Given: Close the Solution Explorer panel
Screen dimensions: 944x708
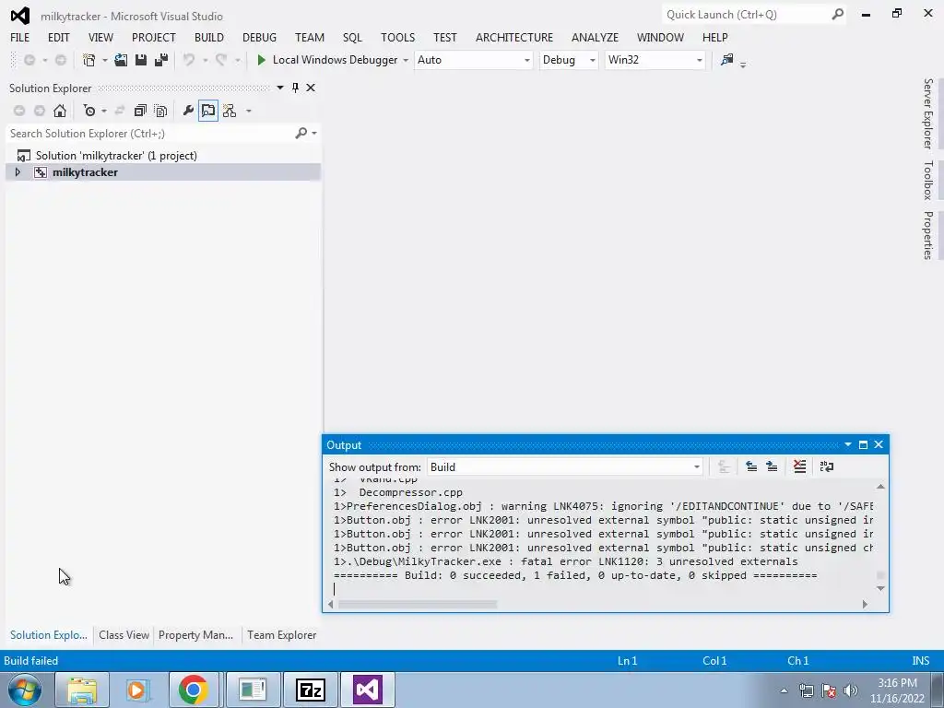Looking at the screenshot, I should click(311, 88).
